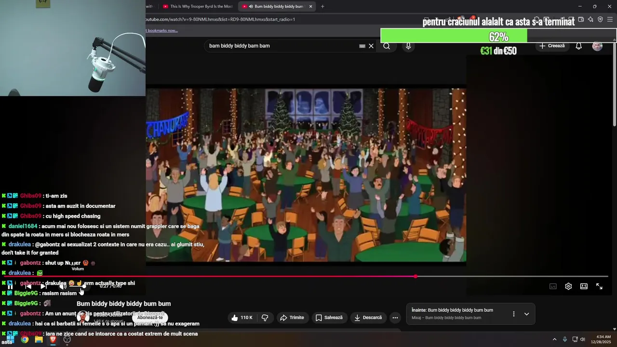The height and width of the screenshot is (347, 617).
Task: Adjust the video volume slider
Action: (77, 286)
